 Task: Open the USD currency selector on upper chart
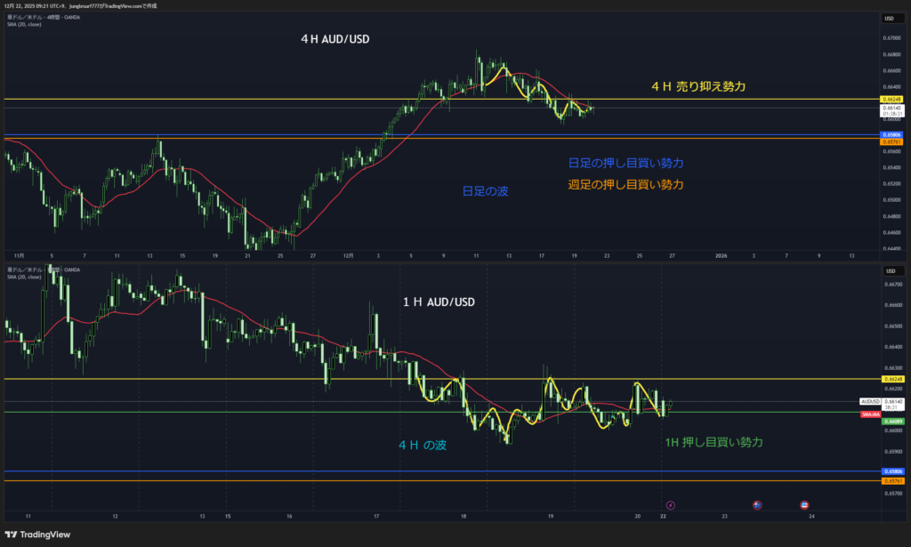[x=888, y=18]
